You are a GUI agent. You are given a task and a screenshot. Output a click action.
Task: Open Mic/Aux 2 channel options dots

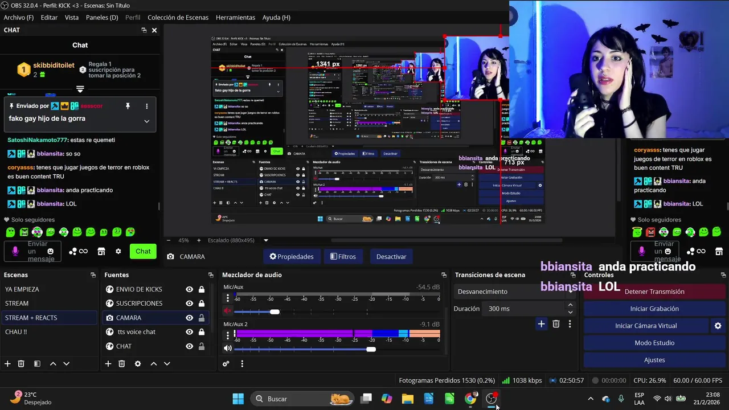click(228, 335)
